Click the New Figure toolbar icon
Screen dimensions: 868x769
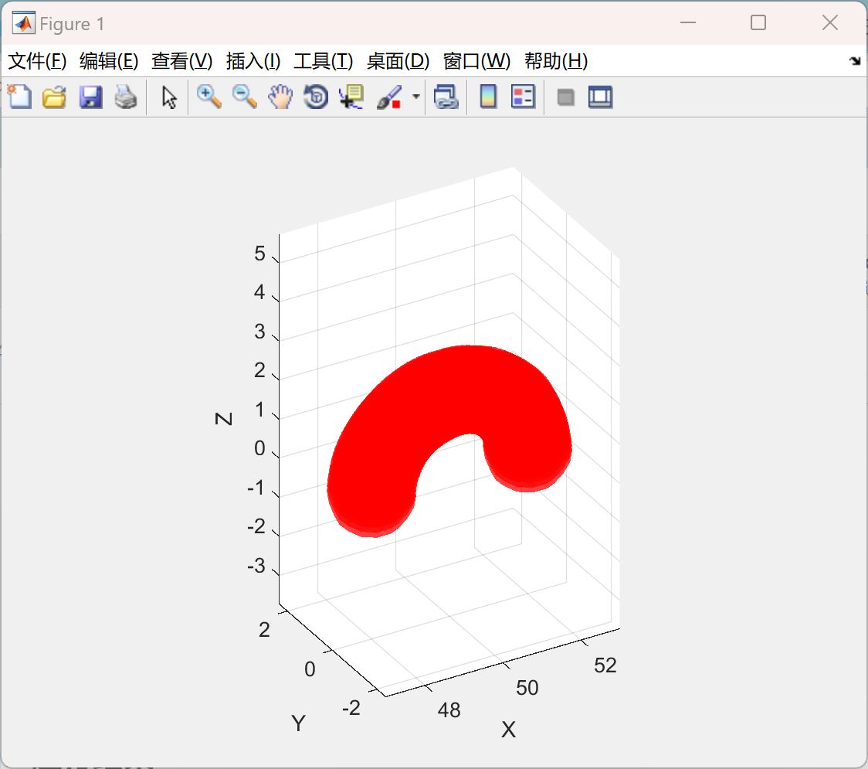(x=20, y=97)
